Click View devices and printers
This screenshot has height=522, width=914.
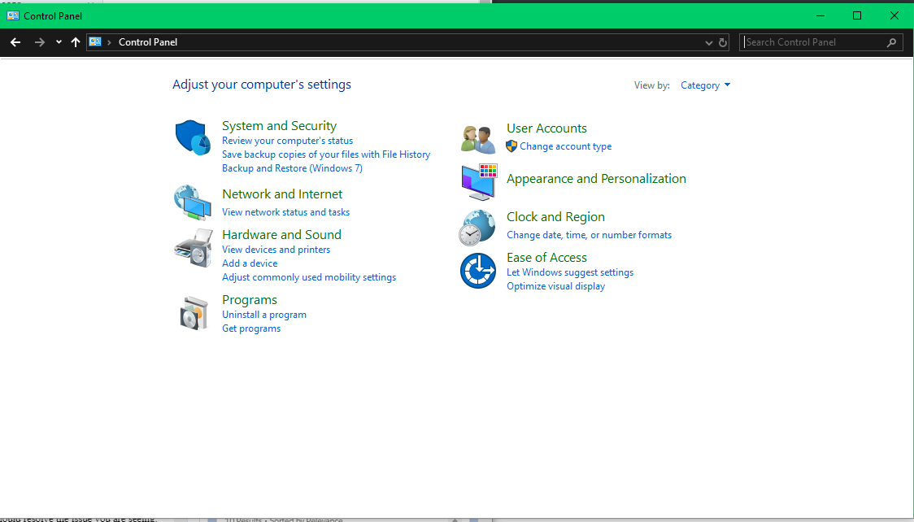coord(276,250)
